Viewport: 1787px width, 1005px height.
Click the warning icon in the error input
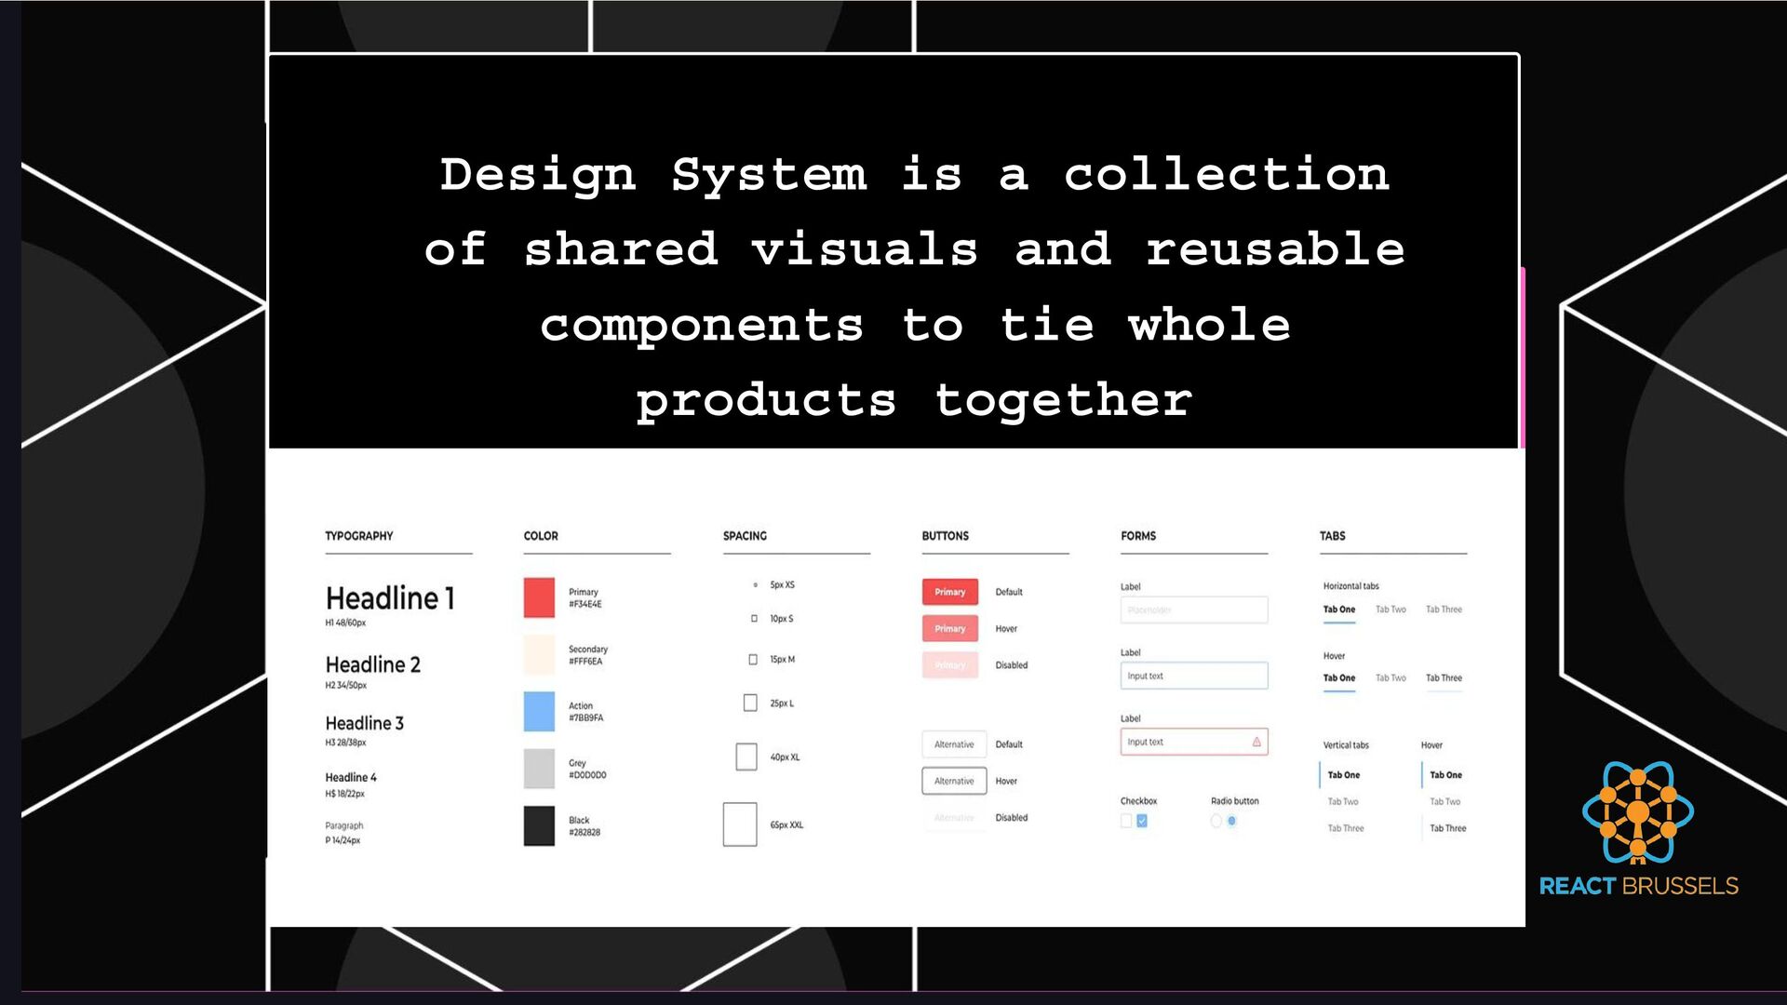click(x=1256, y=742)
